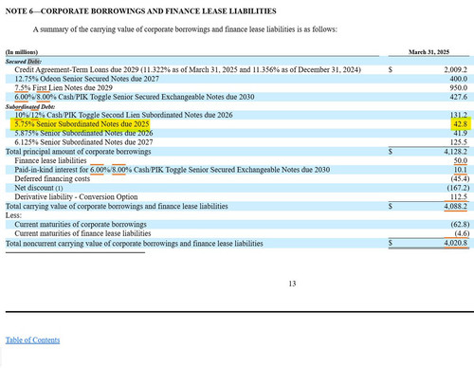Open the Table of Contents link

click(x=32, y=340)
